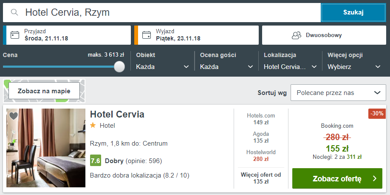Click Rzym, 1,8 km do: Centrum
The image size is (390, 195).
coord(129,143)
